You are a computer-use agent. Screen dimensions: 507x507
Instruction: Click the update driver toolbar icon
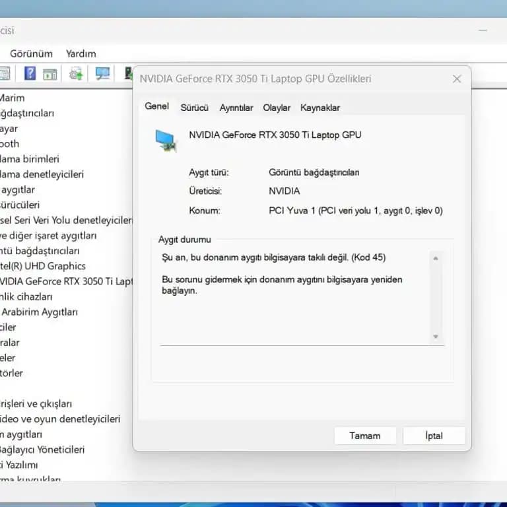coord(77,73)
